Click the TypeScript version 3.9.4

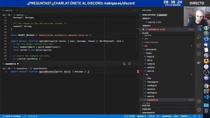pyautogui.click(x=176, y=116)
